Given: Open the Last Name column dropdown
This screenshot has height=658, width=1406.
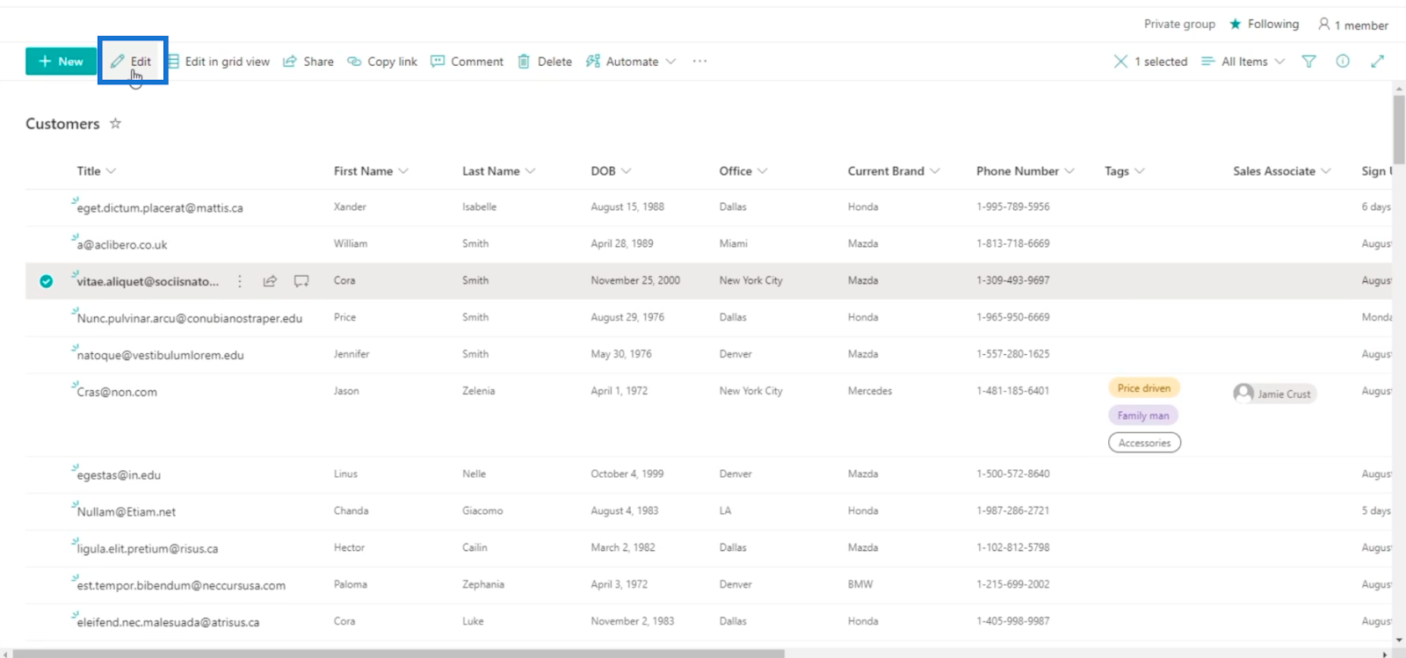Looking at the screenshot, I should click(x=498, y=171).
